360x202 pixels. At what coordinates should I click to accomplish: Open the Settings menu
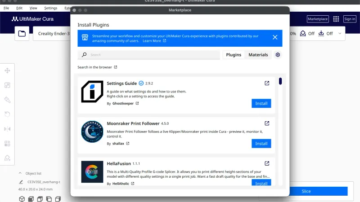[x=51, y=8]
